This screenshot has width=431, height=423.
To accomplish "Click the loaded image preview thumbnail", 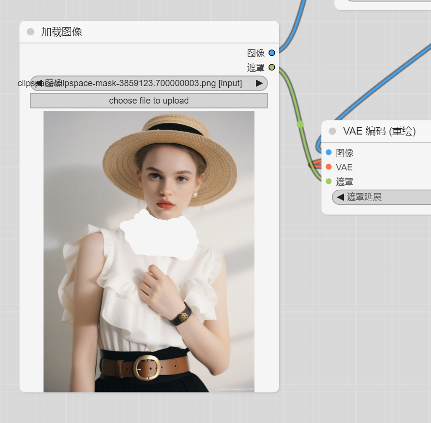I will coord(149,251).
